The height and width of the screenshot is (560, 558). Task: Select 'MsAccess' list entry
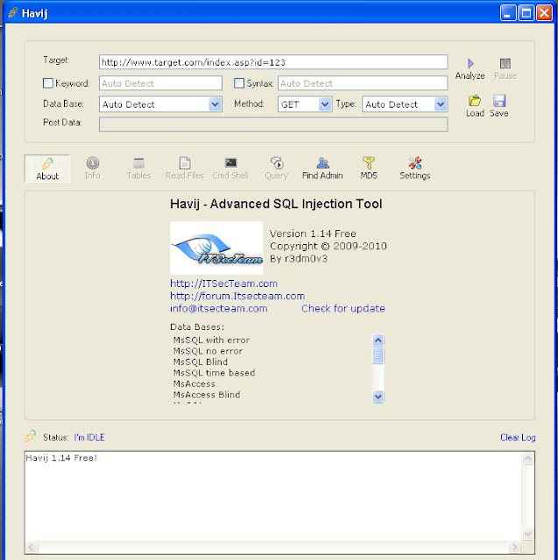[194, 384]
